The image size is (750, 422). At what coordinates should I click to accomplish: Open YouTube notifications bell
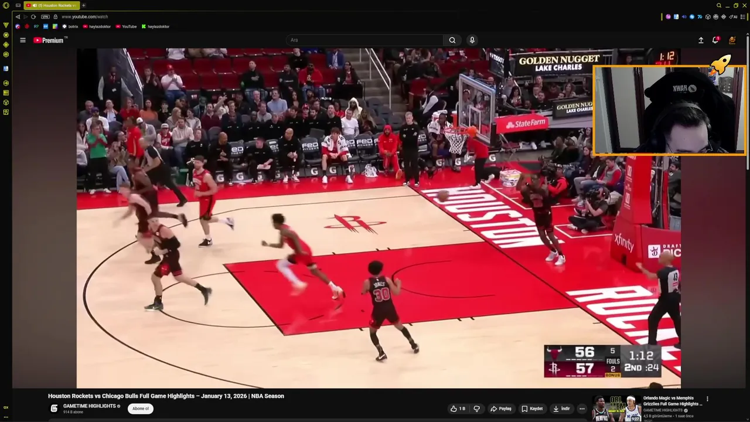[x=715, y=40]
